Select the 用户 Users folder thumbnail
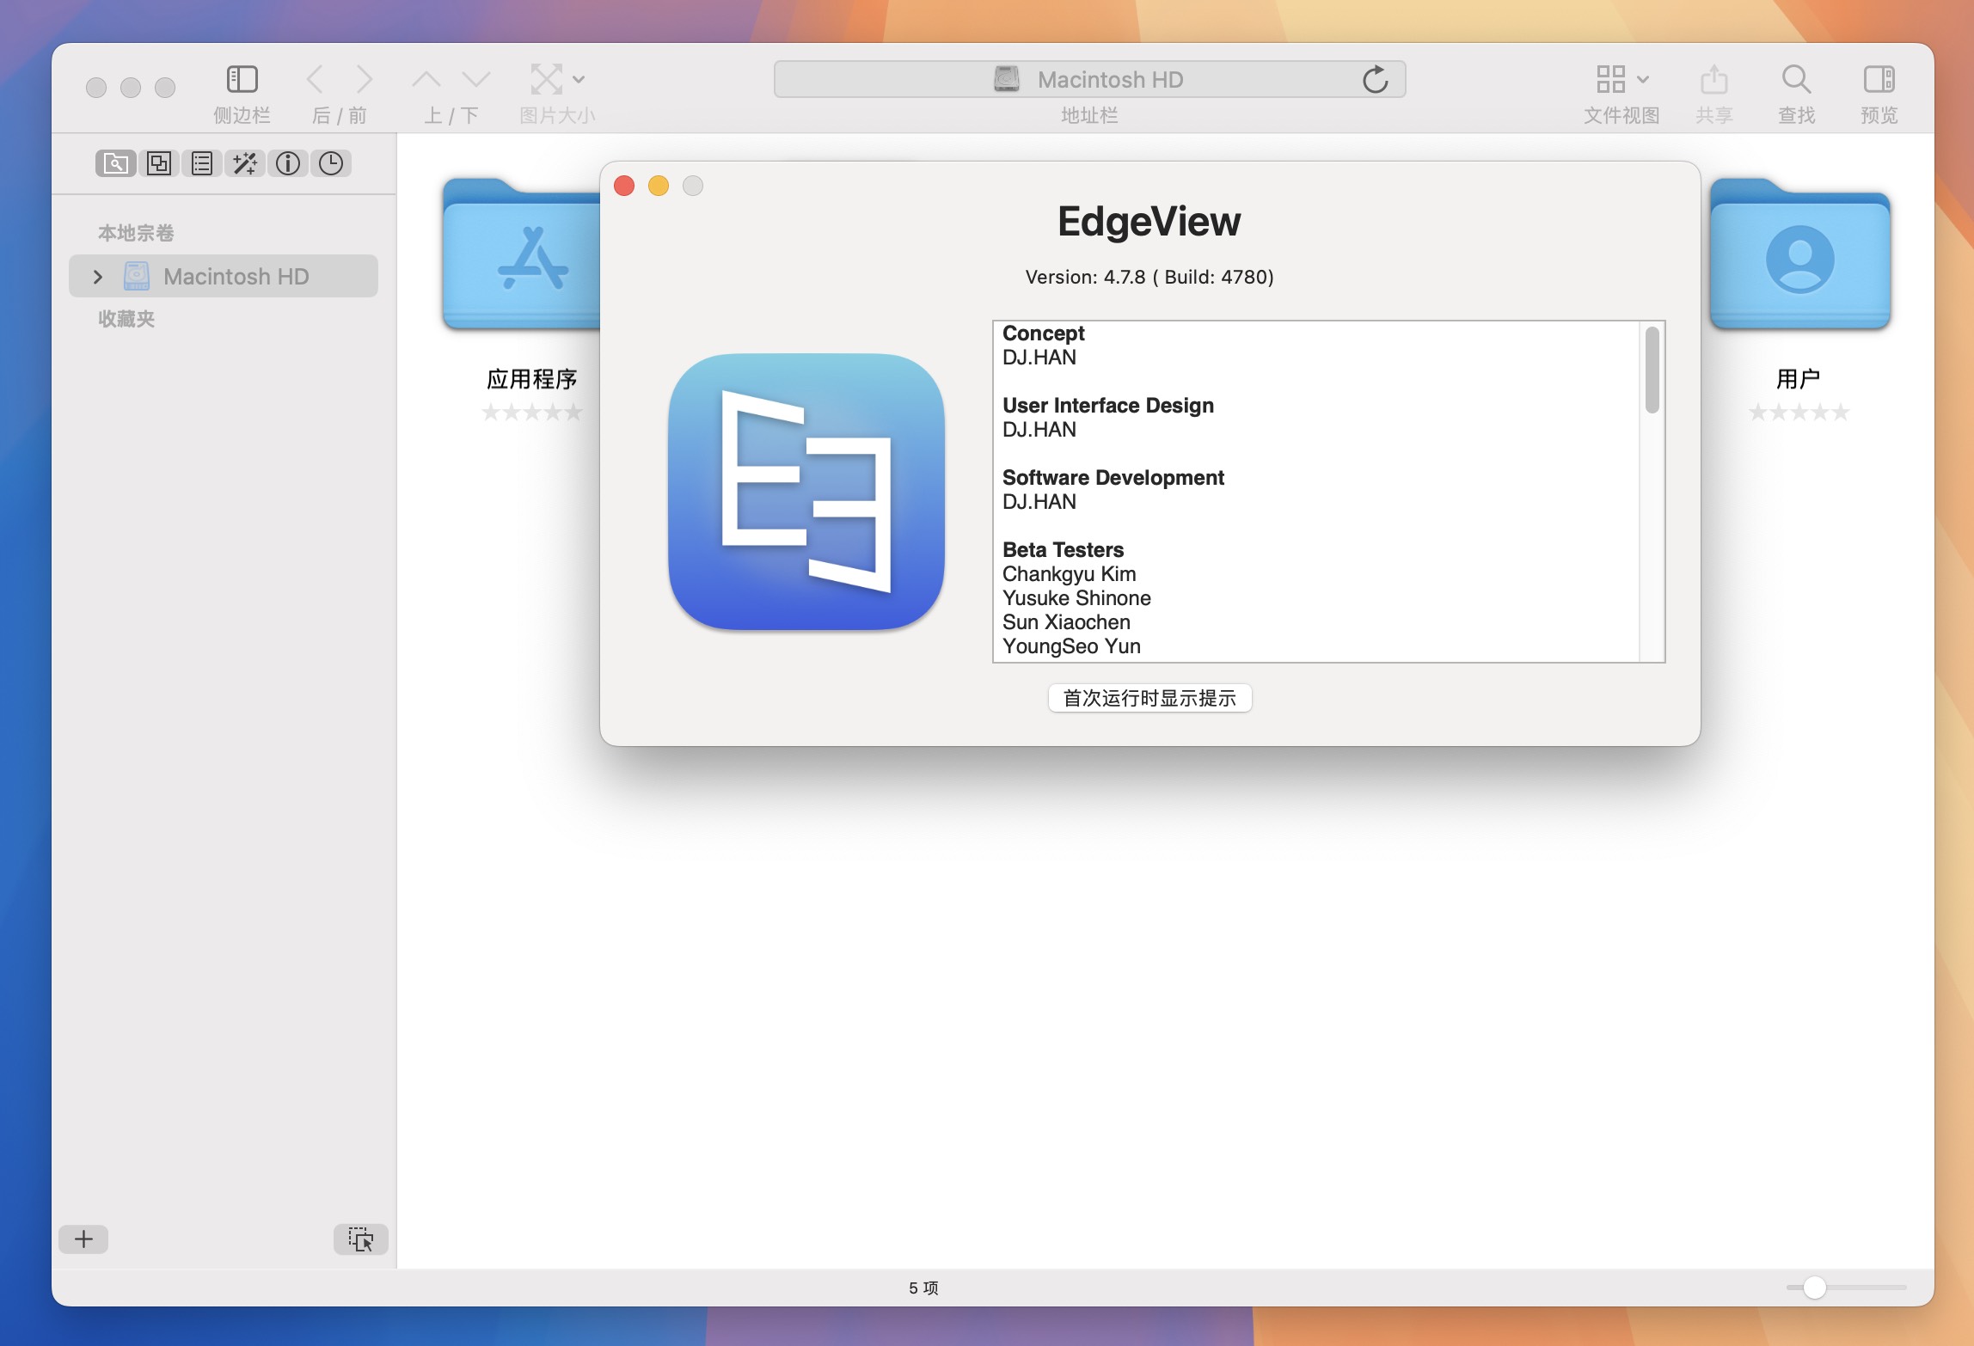Viewport: 1974px width, 1346px height. click(x=1799, y=254)
